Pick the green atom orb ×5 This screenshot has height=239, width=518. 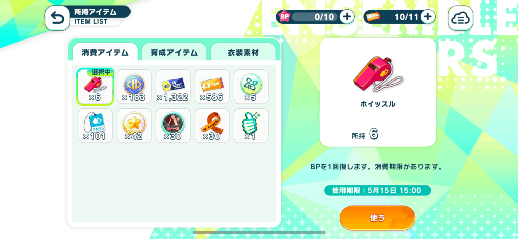tap(251, 86)
